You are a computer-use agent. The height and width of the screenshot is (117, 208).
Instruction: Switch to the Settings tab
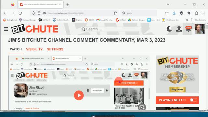point(55,49)
